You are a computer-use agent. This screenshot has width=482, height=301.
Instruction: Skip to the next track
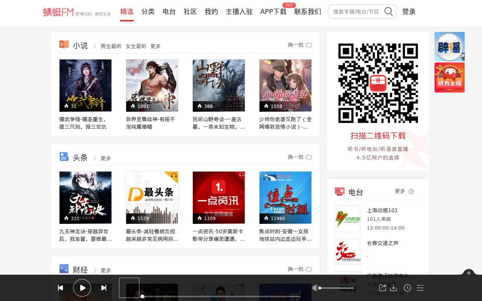point(104,287)
